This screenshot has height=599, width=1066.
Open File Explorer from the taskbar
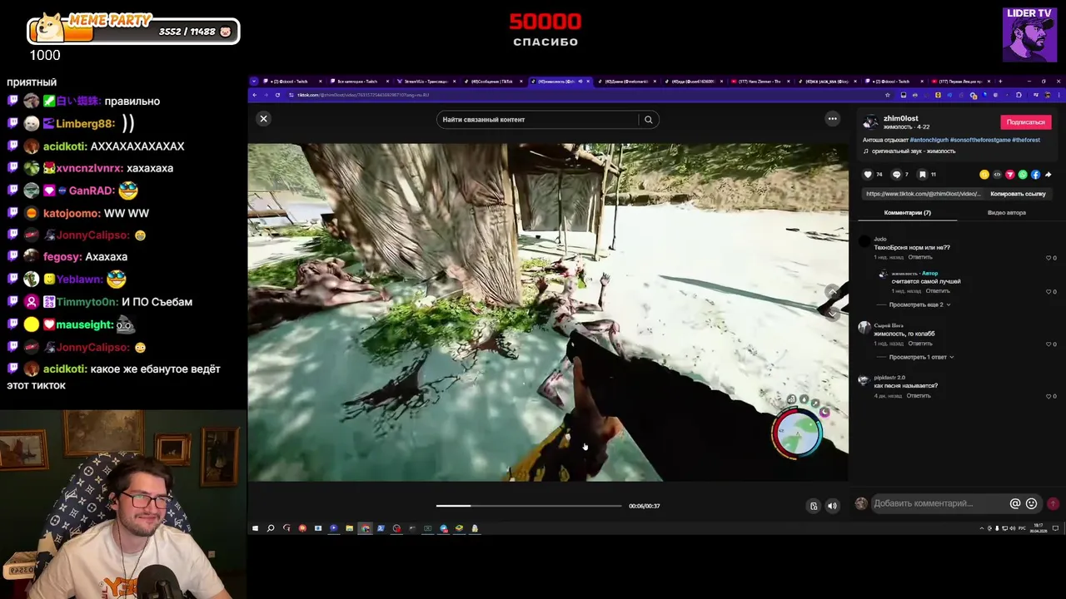pyautogui.click(x=349, y=528)
